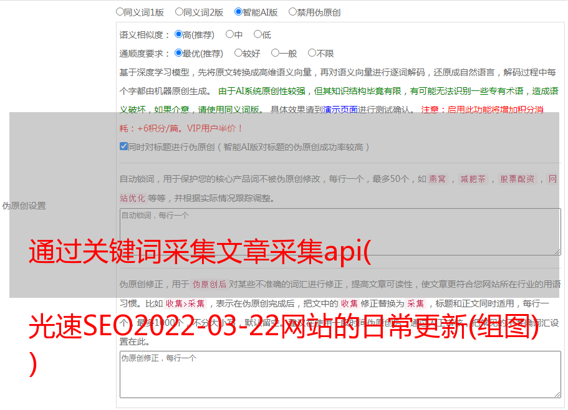Focus the 伪原创修正，每行一个 text area
This screenshot has height=410, width=568.
(x=340, y=374)
